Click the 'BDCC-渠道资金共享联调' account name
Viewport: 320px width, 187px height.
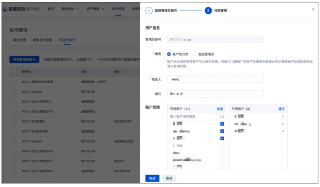(38, 82)
